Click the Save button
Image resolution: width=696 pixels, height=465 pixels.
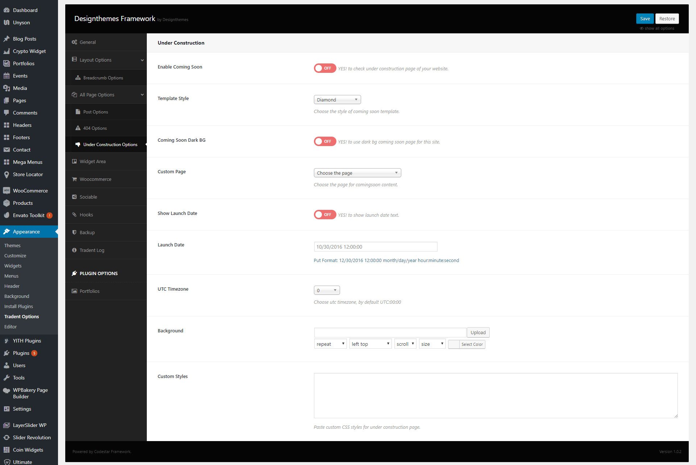point(645,18)
